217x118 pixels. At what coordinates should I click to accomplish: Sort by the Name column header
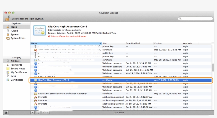pyautogui.click(x=66, y=43)
